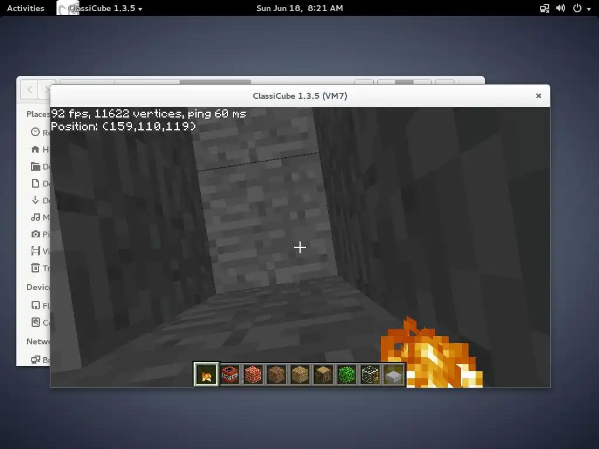This screenshot has height=449, width=599.
Task: Open Pictures camera icon in Files sidebar
Action: pos(36,234)
